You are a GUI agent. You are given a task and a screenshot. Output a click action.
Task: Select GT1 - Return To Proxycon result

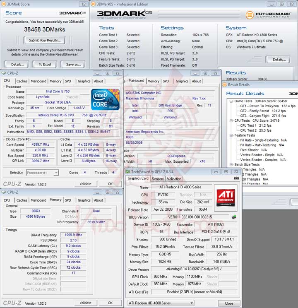tap(268, 106)
